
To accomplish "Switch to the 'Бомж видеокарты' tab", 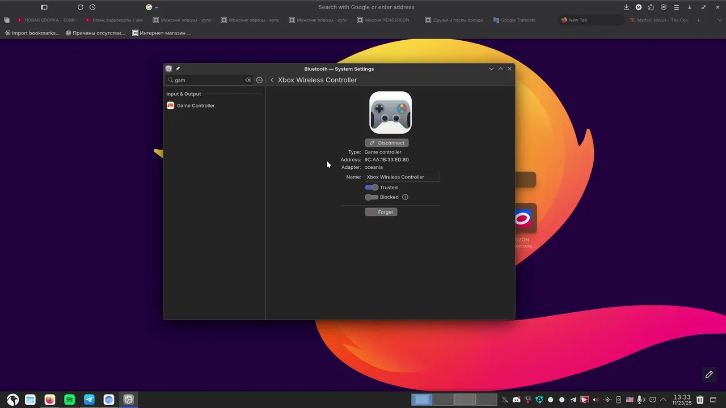I will [x=115, y=20].
